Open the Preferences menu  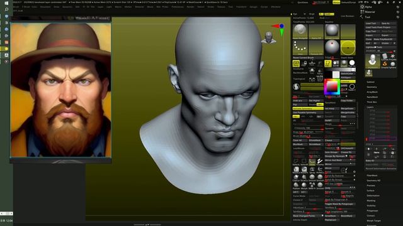tap(178, 7)
